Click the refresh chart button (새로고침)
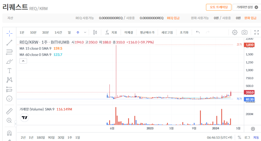 [x=167, y=32]
